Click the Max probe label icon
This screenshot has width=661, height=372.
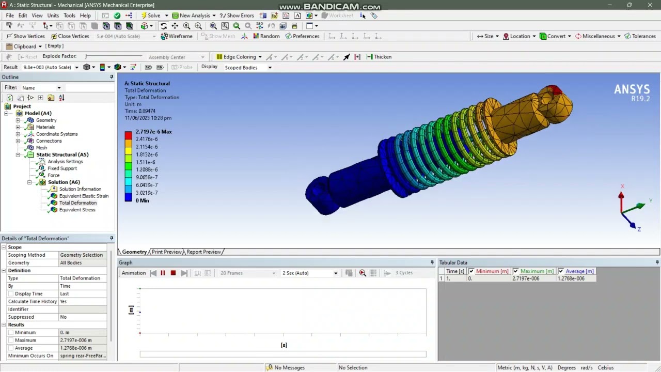pos(149,67)
